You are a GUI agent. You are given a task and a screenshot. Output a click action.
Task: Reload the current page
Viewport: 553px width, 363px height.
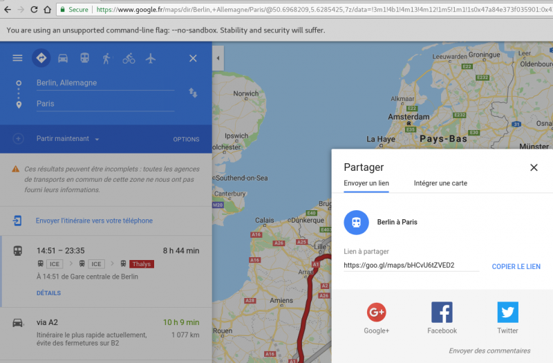click(x=34, y=10)
